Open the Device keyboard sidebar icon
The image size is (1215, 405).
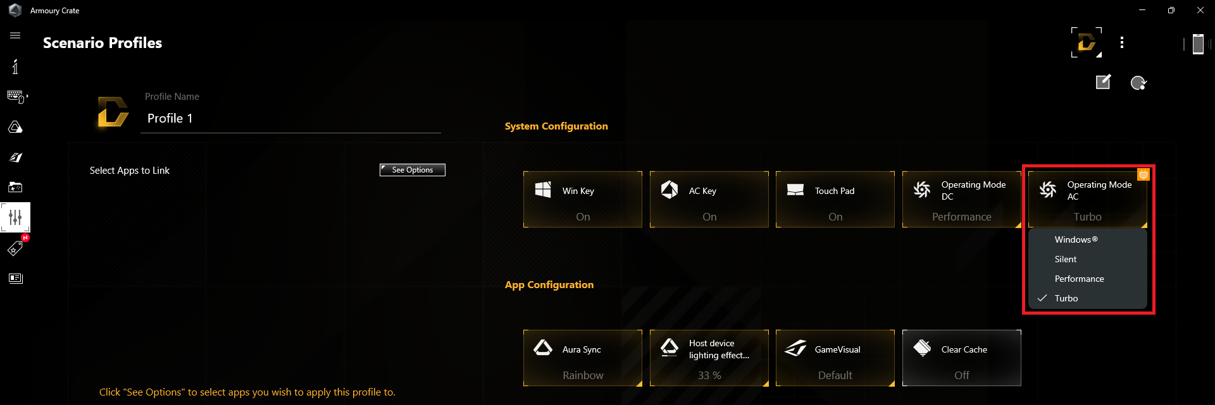pos(16,97)
